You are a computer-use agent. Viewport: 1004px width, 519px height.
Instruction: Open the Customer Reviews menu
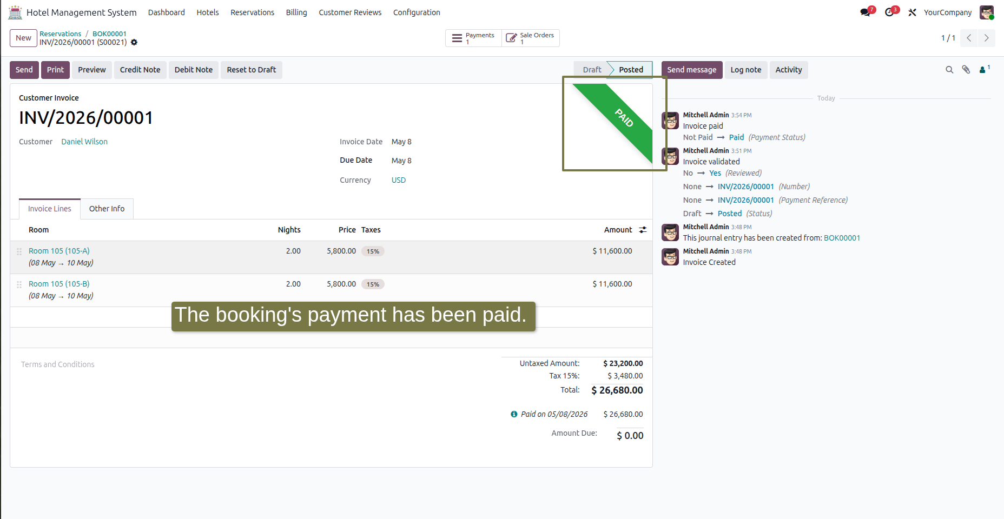[350, 12]
